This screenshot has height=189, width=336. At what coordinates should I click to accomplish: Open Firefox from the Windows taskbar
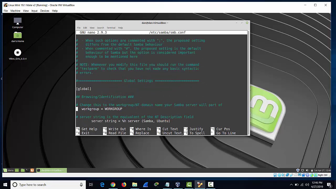coord(124,185)
